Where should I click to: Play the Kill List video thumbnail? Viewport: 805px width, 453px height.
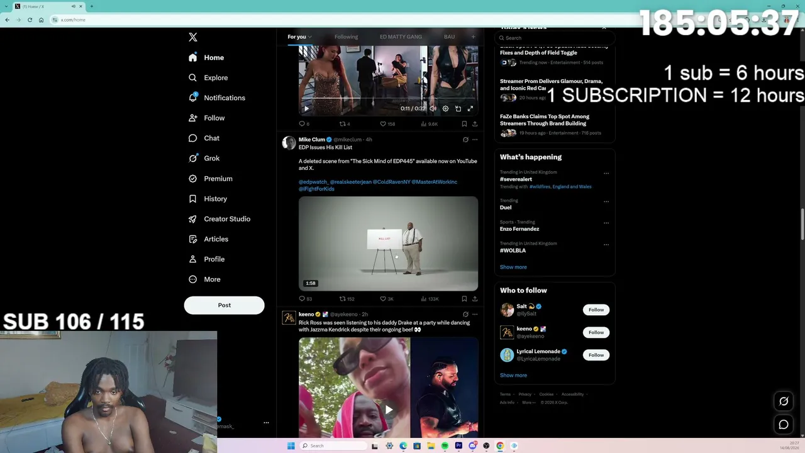[x=388, y=243]
